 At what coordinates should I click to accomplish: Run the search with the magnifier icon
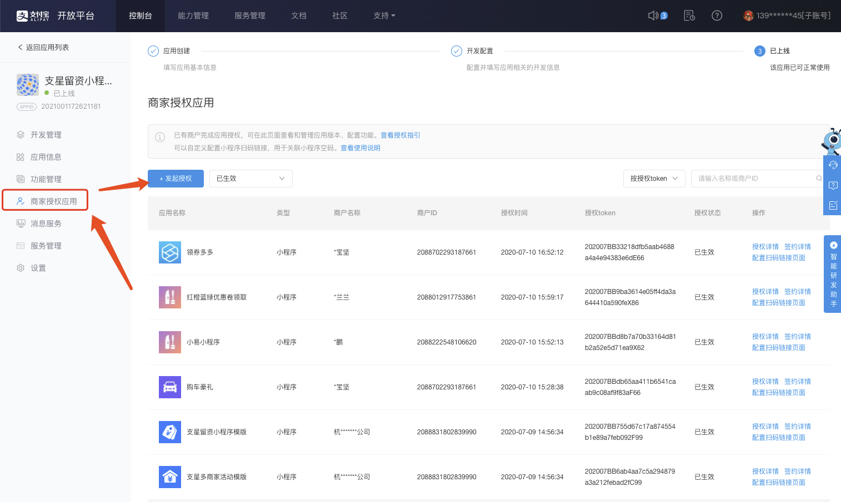click(819, 179)
